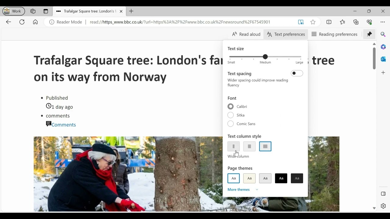Click the scroll down arrow
390x219 pixels.
point(374,208)
